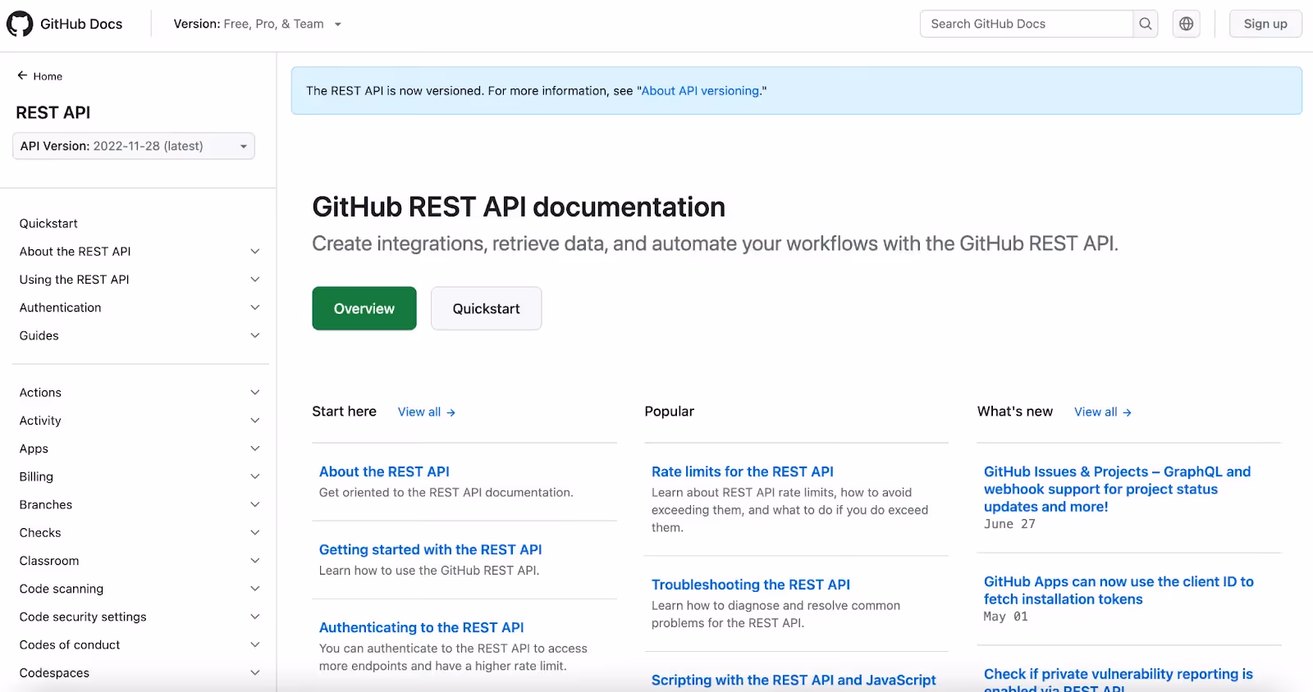Expand the Checks section chevron
This screenshot has width=1313, height=692.
255,533
